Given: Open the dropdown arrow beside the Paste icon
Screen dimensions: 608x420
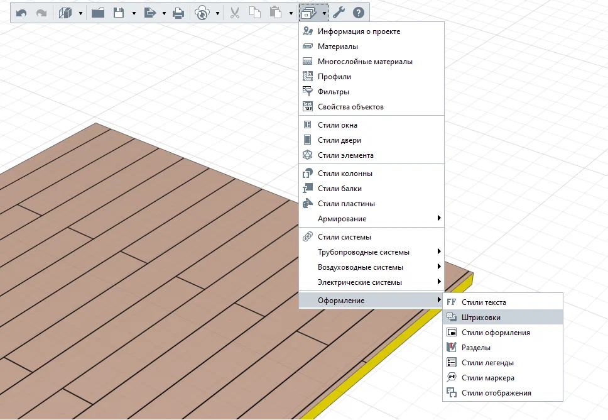Looking at the screenshot, I should (291, 13).
